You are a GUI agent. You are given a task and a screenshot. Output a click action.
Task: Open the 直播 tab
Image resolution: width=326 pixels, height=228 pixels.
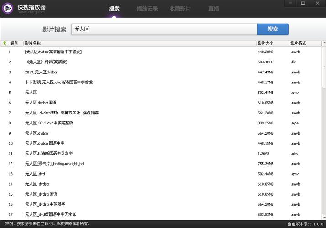point(213,9)
